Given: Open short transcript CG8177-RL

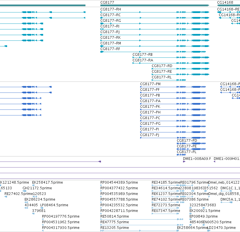Looking at the screenshot, I should coord(162,77).
